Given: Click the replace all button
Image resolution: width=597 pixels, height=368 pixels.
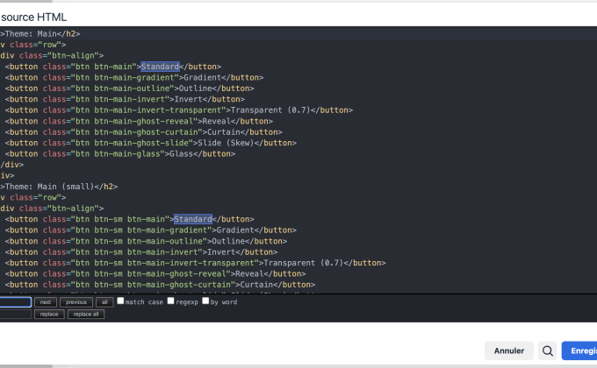Looking at the screenshot, I should [x=86, y=315].
